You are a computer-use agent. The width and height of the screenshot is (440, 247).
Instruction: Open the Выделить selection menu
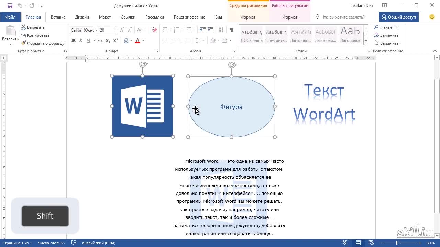click(388, 43)
